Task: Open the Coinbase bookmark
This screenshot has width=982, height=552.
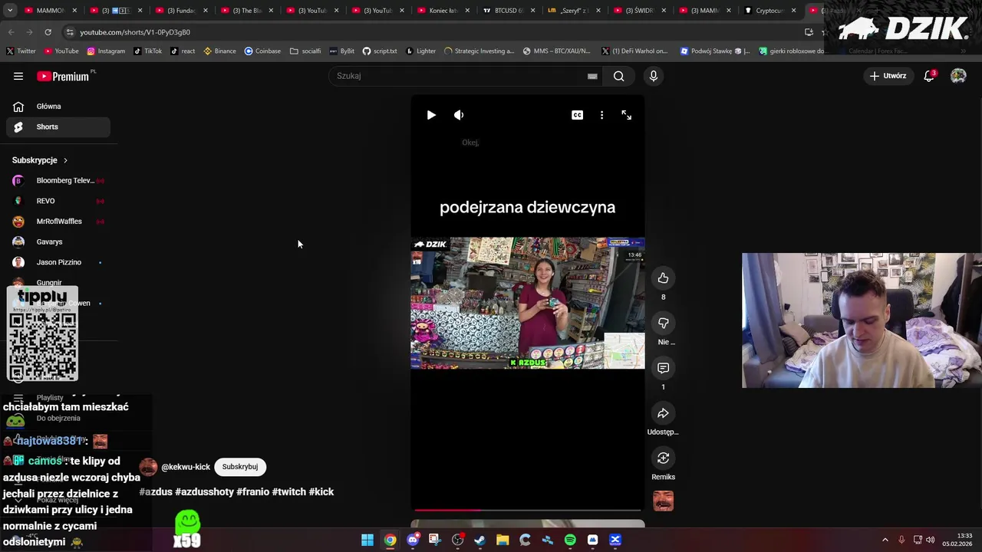Action: [262, 51]
